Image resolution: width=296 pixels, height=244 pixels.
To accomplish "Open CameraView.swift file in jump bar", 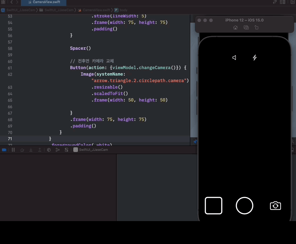I will click(94, 10).
